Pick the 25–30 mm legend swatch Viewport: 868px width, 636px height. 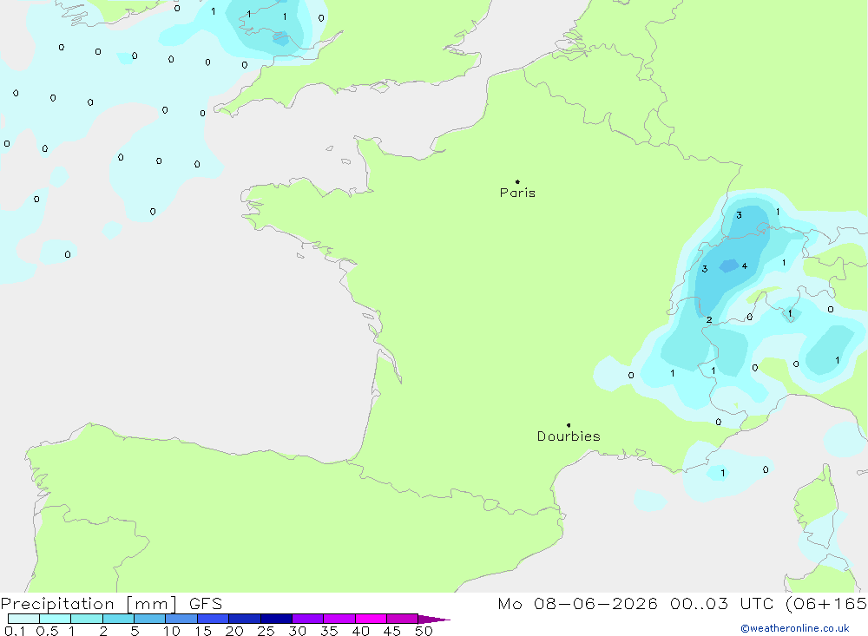276,619
